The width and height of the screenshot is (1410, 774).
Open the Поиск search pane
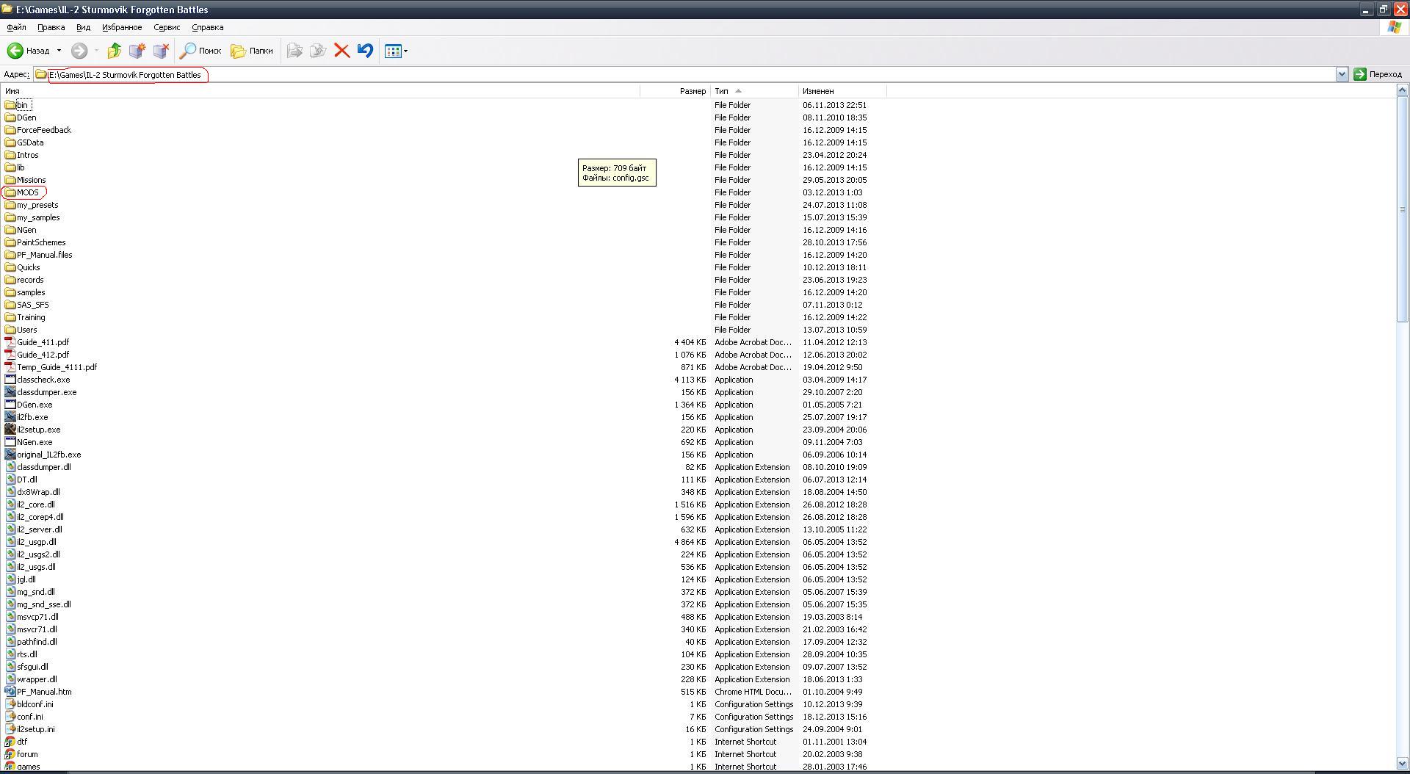pyautogui.click(x=200, y=51)
